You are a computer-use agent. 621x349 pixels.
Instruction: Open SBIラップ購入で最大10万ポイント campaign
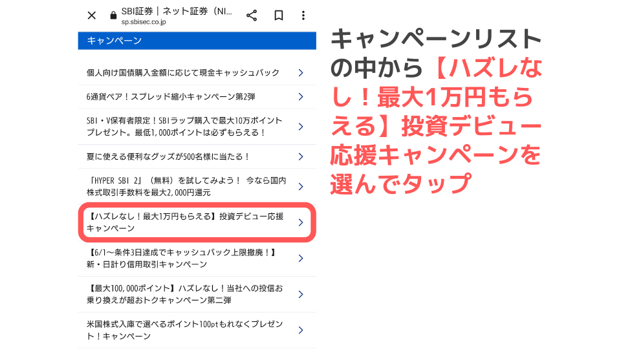[197, 127]
